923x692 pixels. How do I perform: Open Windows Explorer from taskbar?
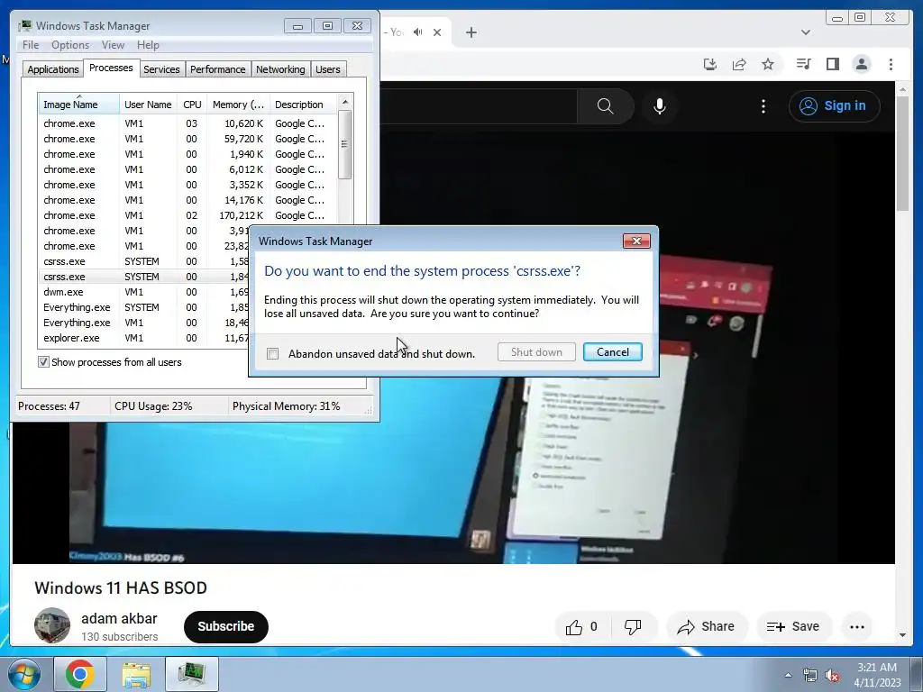(136, 674)
